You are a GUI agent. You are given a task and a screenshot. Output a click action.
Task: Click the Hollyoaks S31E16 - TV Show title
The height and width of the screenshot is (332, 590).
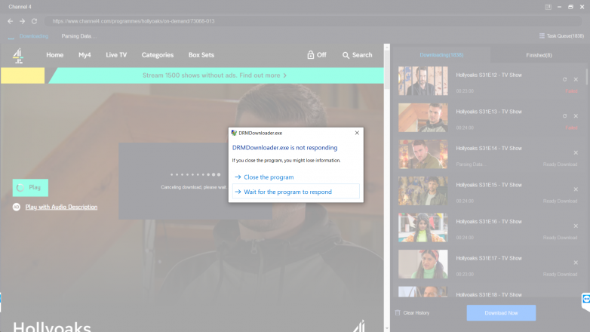pos(489,222)
